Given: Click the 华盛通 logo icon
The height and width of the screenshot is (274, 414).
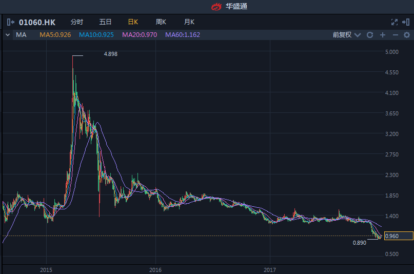Looking at the screenshot, I should (216, 6).
